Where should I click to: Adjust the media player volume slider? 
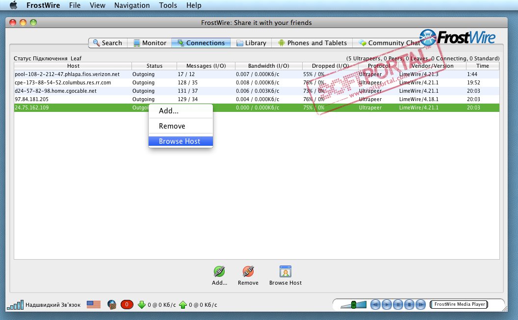click(354, 304)
